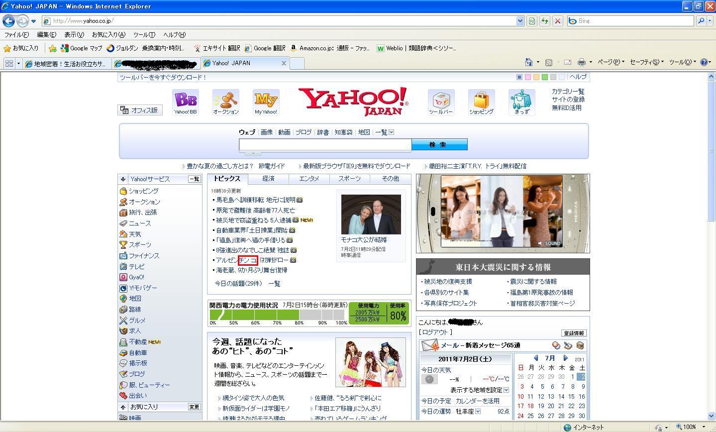
Task: Open the address bar history dropdown
Action: coord(520,21)
